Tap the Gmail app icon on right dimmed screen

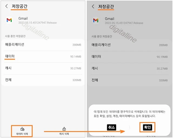[96, 20]
